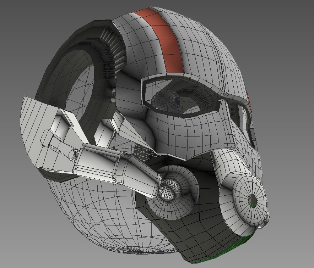Click the flat striped wing panel of the antenna

point(39,132)
